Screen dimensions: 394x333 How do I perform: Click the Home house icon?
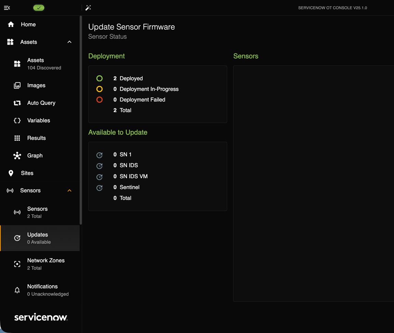[11, 24]
